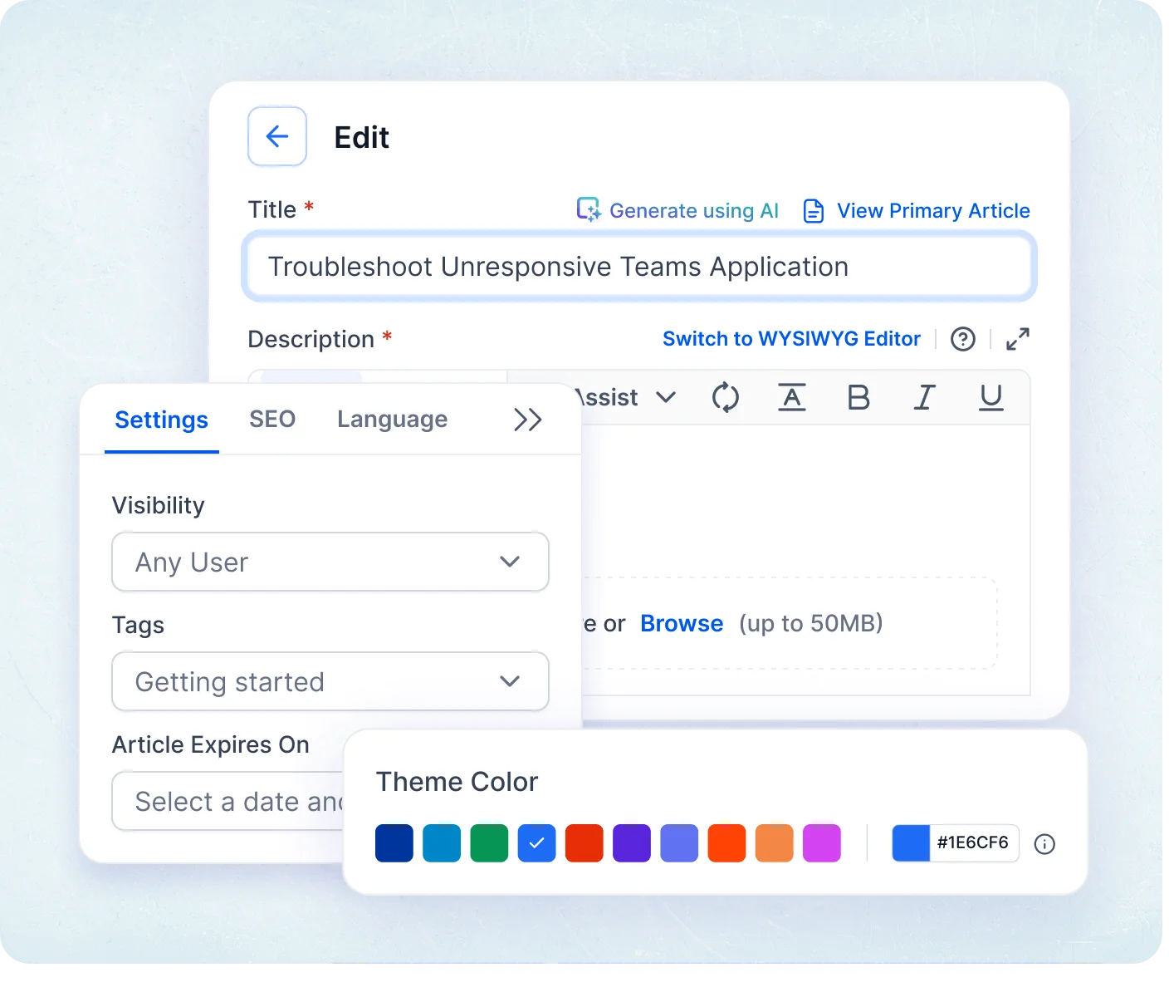The height and width of the screenshot is (992, 1169).
Task: Switch to the Language tab
Action: (392, 419)
